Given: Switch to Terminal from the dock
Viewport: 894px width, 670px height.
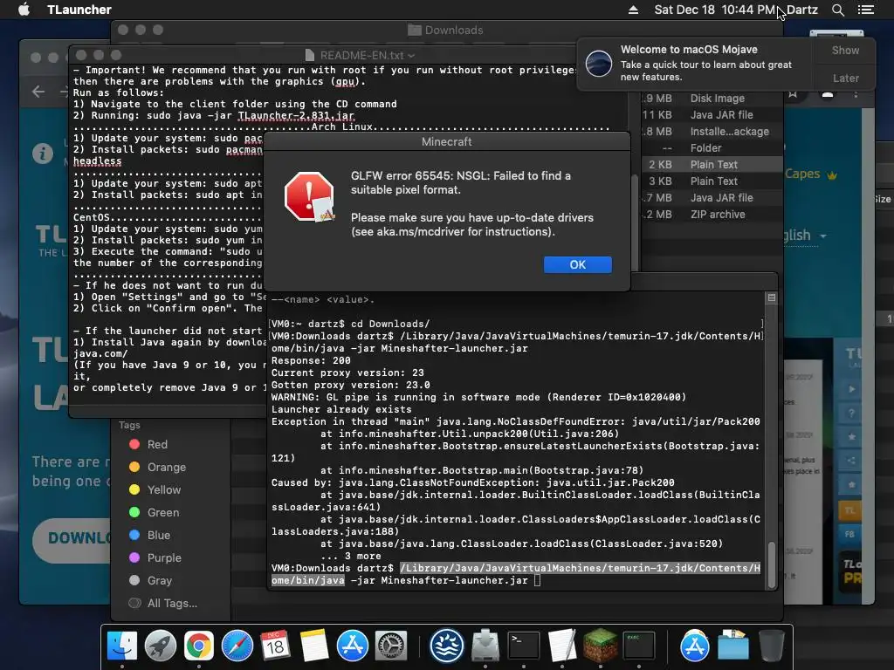Looking at the screenshot, I should point(524,646).
